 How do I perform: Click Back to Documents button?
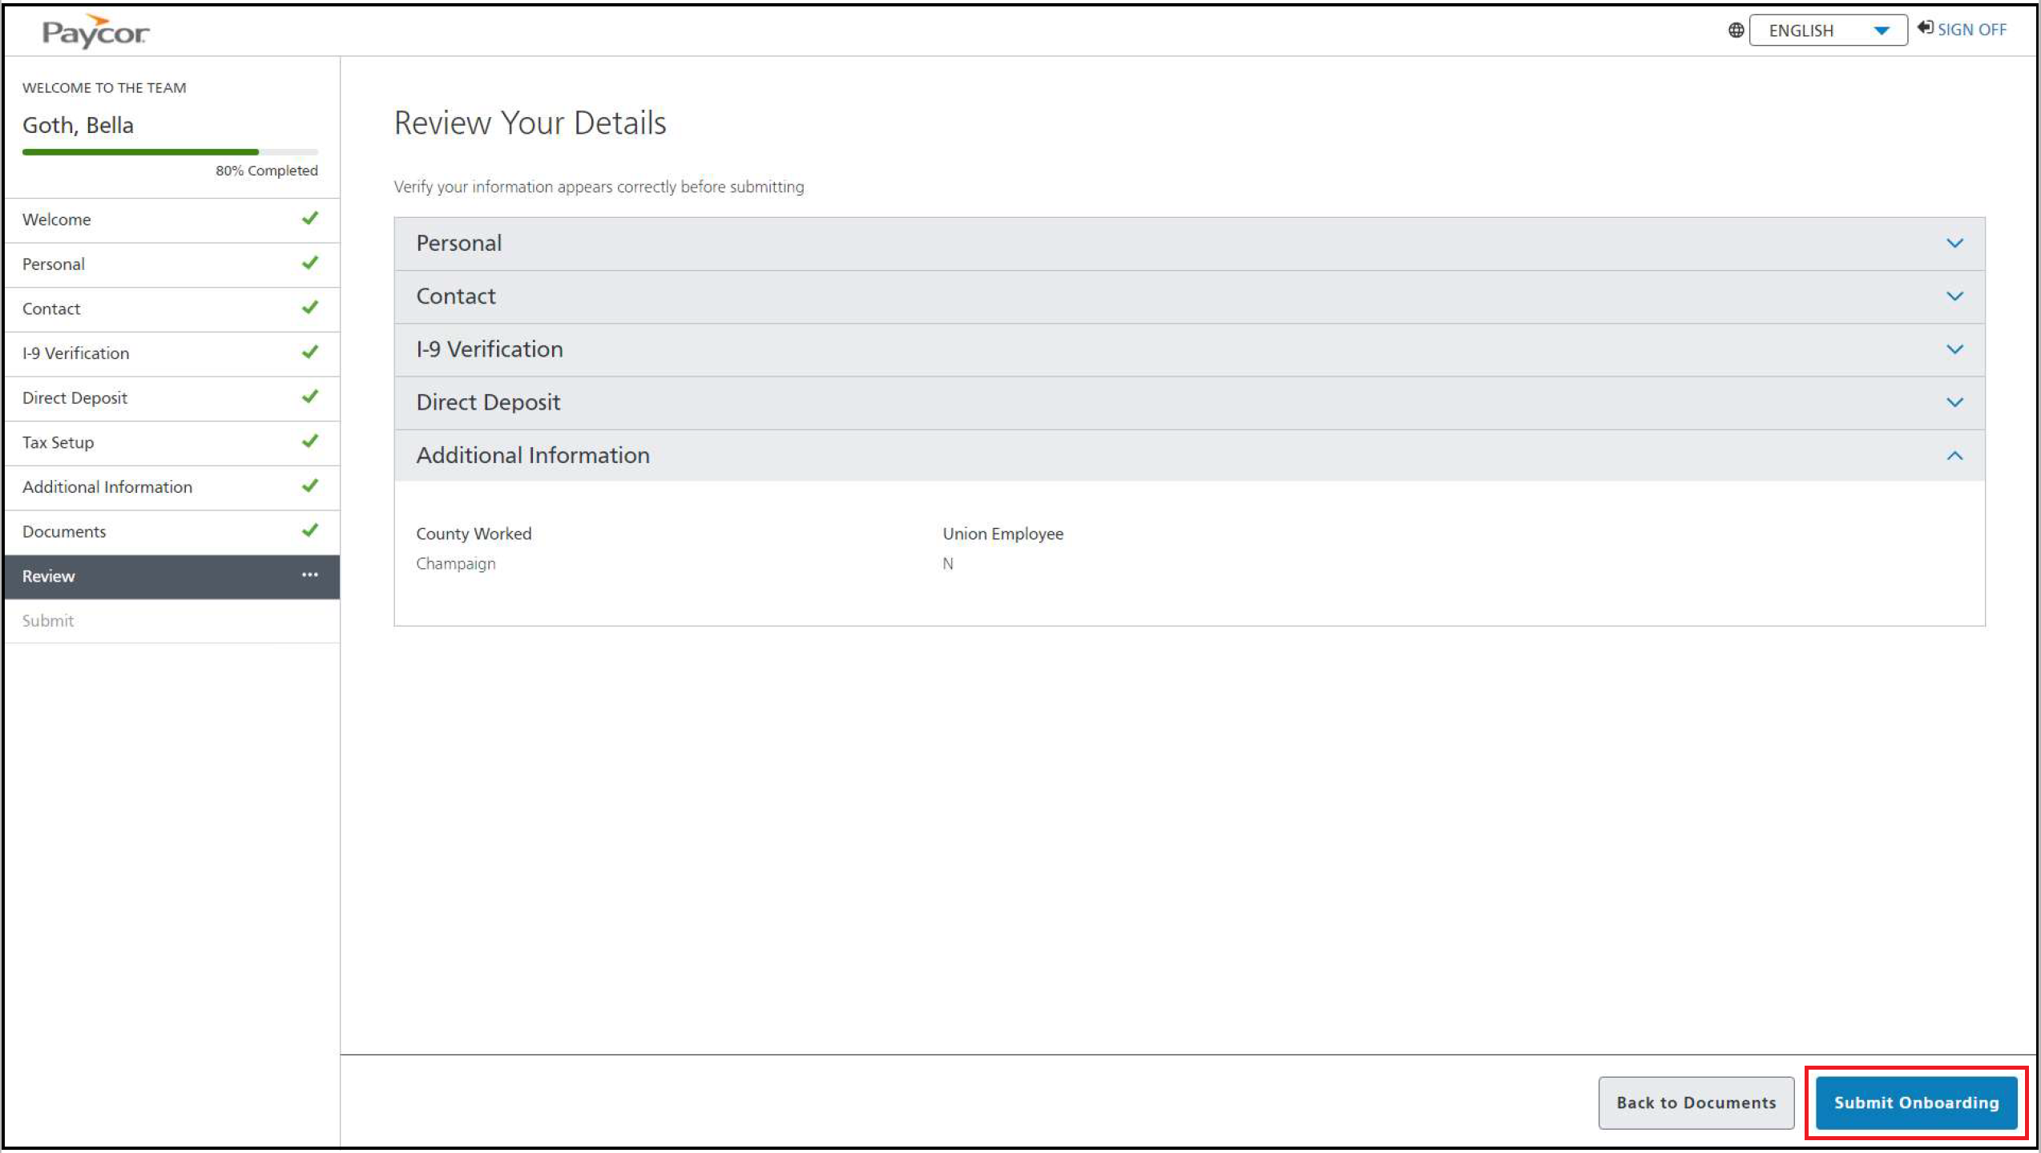click(1696, 1103)
